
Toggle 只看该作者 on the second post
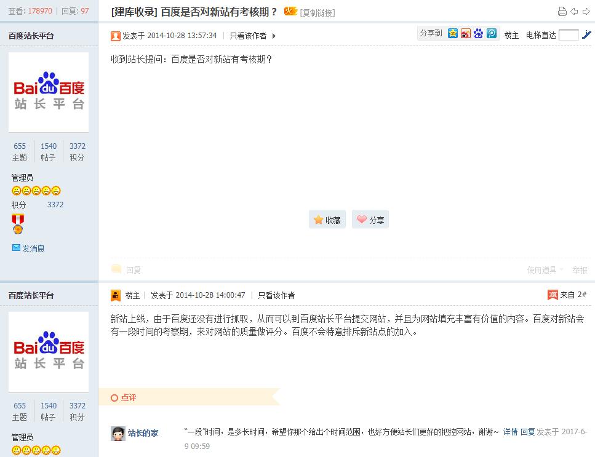tap(276, 295)
